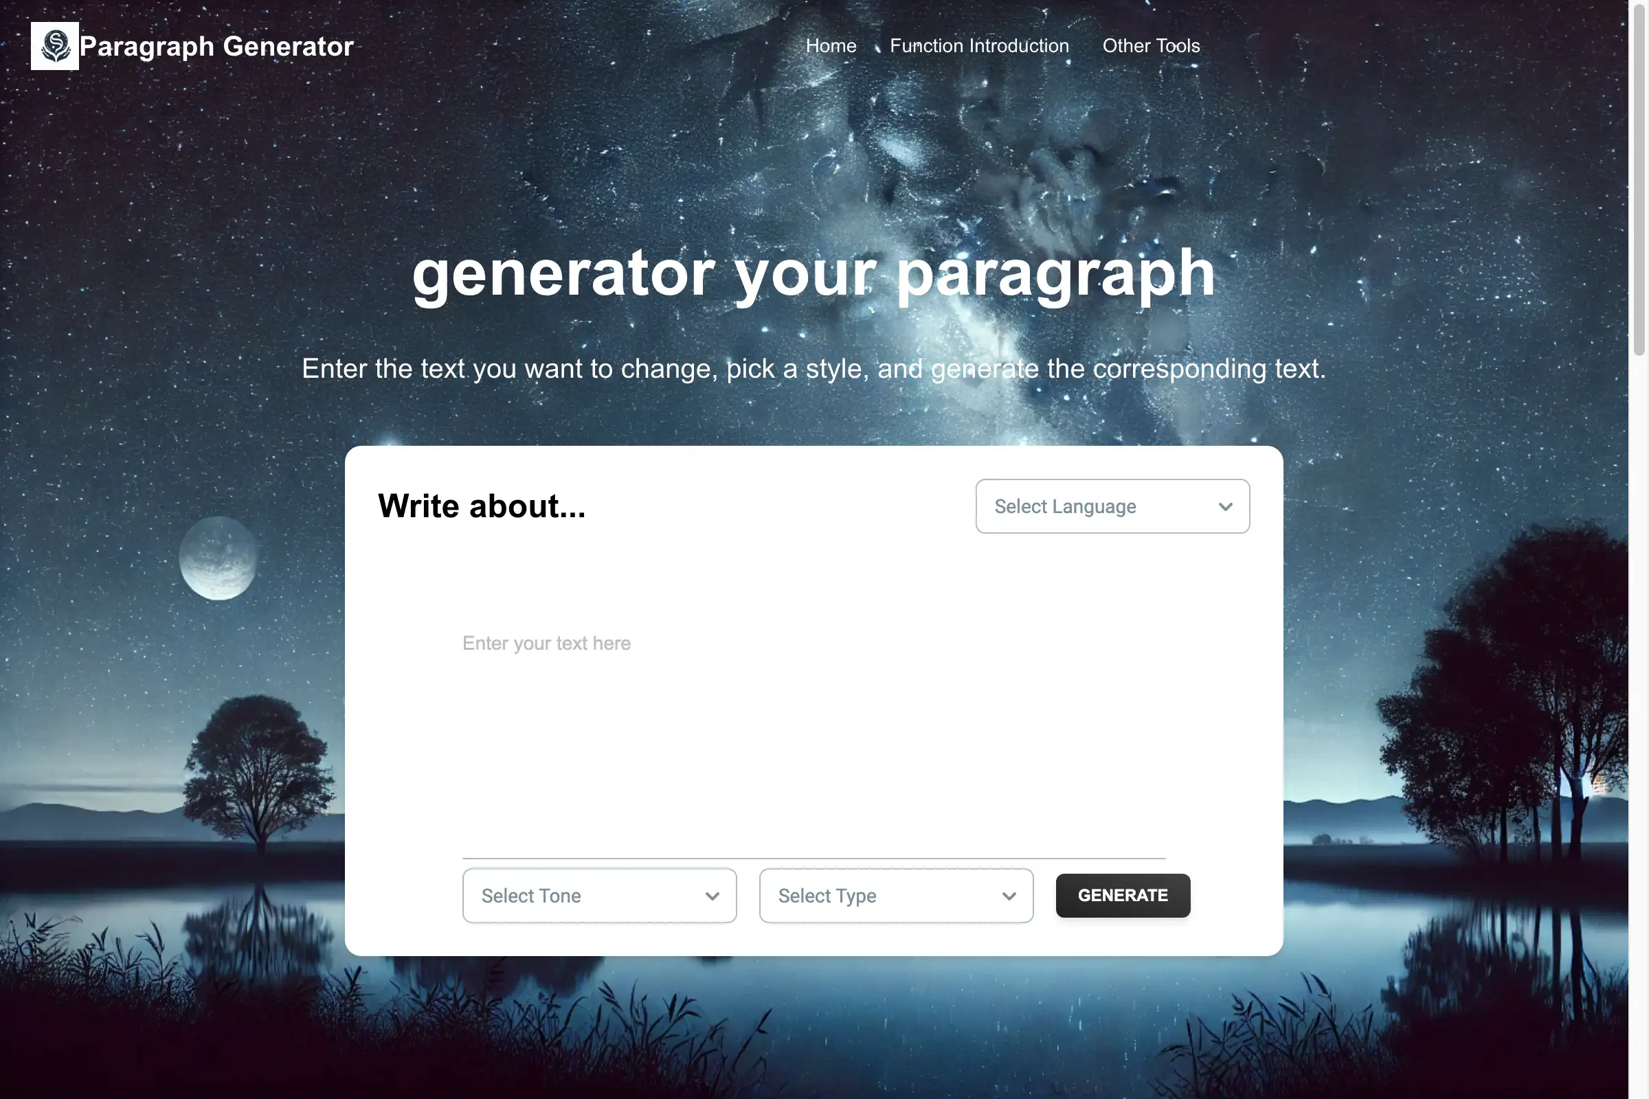Navigate to the Home menu item
Image resolution: width=1649 pixels, height=1099 pixels.
pos(831,45)
